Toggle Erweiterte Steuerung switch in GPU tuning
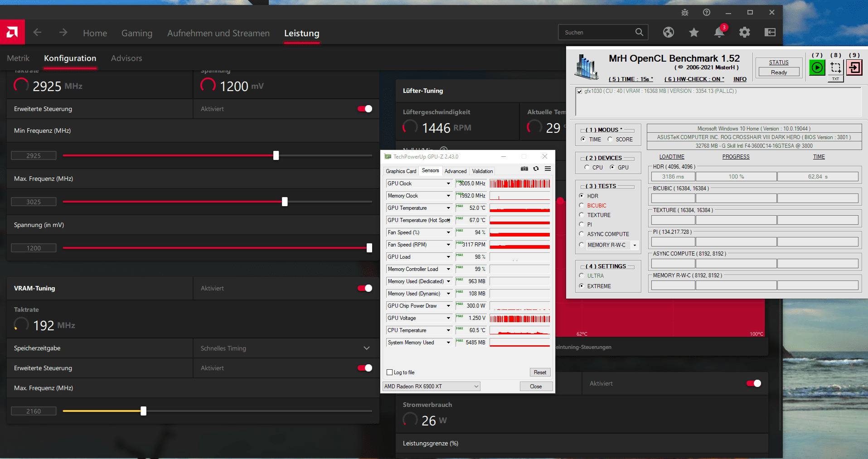Screen dimensions: 868x459 (x=365, y=109)
